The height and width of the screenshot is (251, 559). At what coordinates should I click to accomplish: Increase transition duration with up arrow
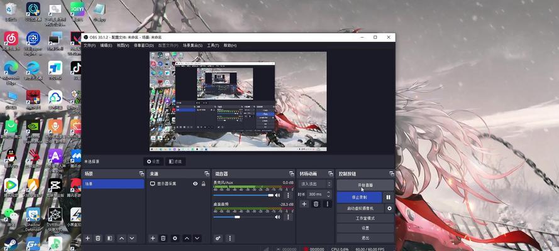point(329,193)
